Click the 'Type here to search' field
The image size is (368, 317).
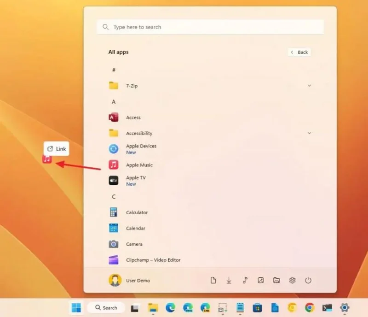pyautogui.click(x=210, y=27)
